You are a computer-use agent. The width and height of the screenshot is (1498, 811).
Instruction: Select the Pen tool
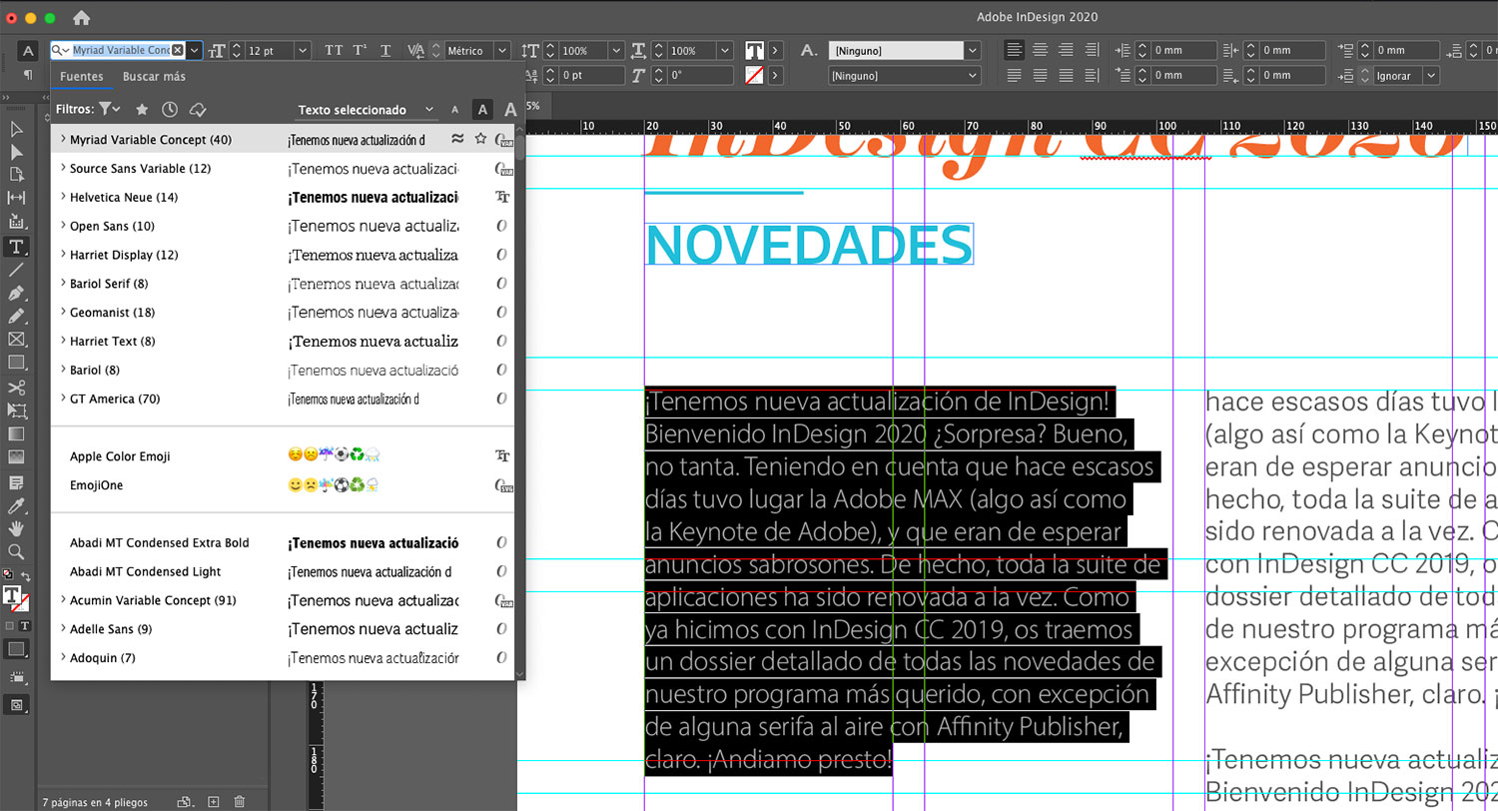(x=16, y=293)
